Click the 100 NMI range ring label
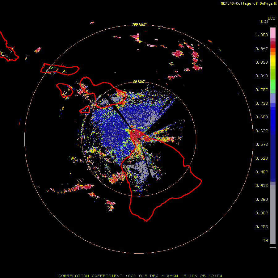Image resolution: width=278 pixels, height=278 pixels. click(x=139, y=24)
